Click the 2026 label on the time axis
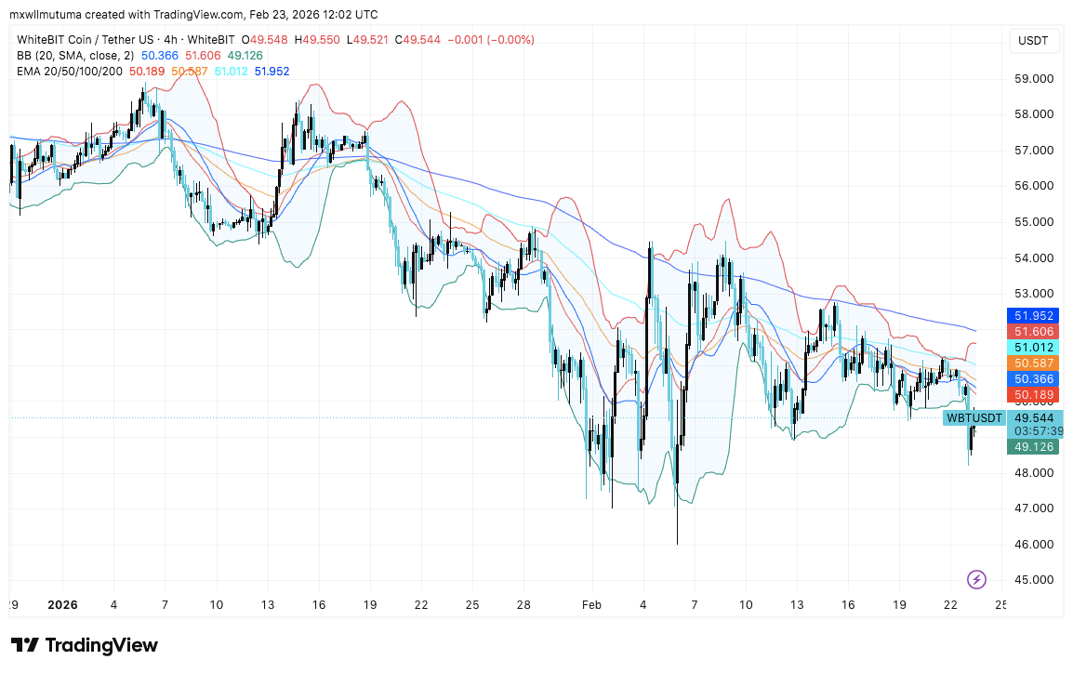Screen dimensions: 1073x673 click(60, 604)
